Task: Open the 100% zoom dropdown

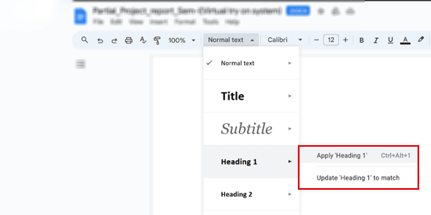Action: point(182,40)
